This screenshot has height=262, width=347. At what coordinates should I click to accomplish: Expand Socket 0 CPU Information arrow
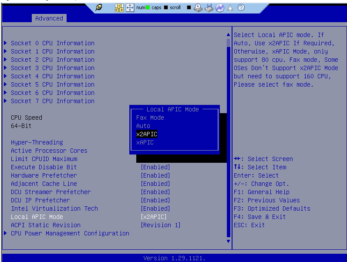pyautogui.click(x=6, y=43)
